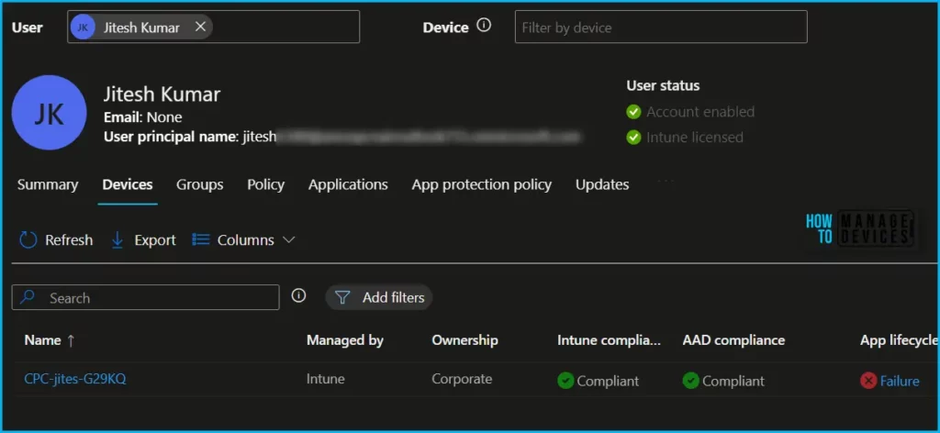The width and height of the screenshot is (940, 433).
Task: Click the large JK profile avatar
Action: 50,112
